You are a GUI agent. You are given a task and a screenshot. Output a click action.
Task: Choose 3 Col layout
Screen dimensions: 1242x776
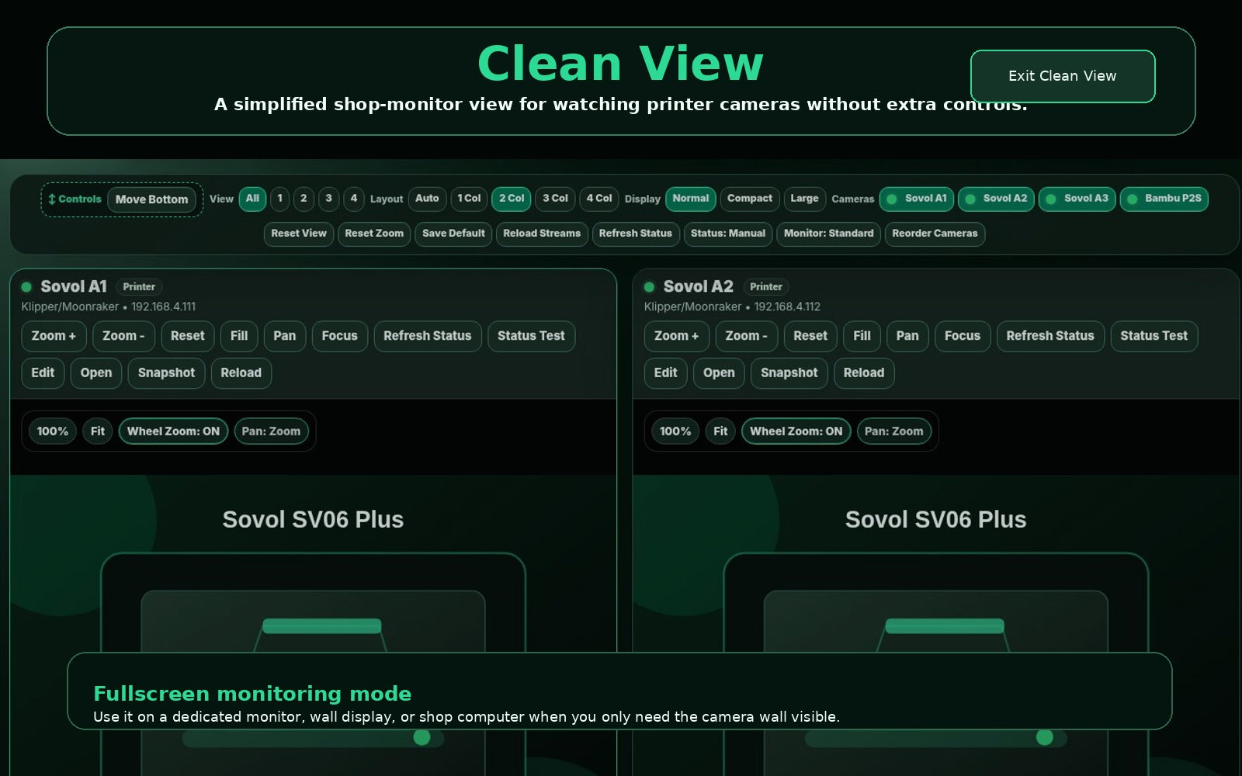coord(555,199)
